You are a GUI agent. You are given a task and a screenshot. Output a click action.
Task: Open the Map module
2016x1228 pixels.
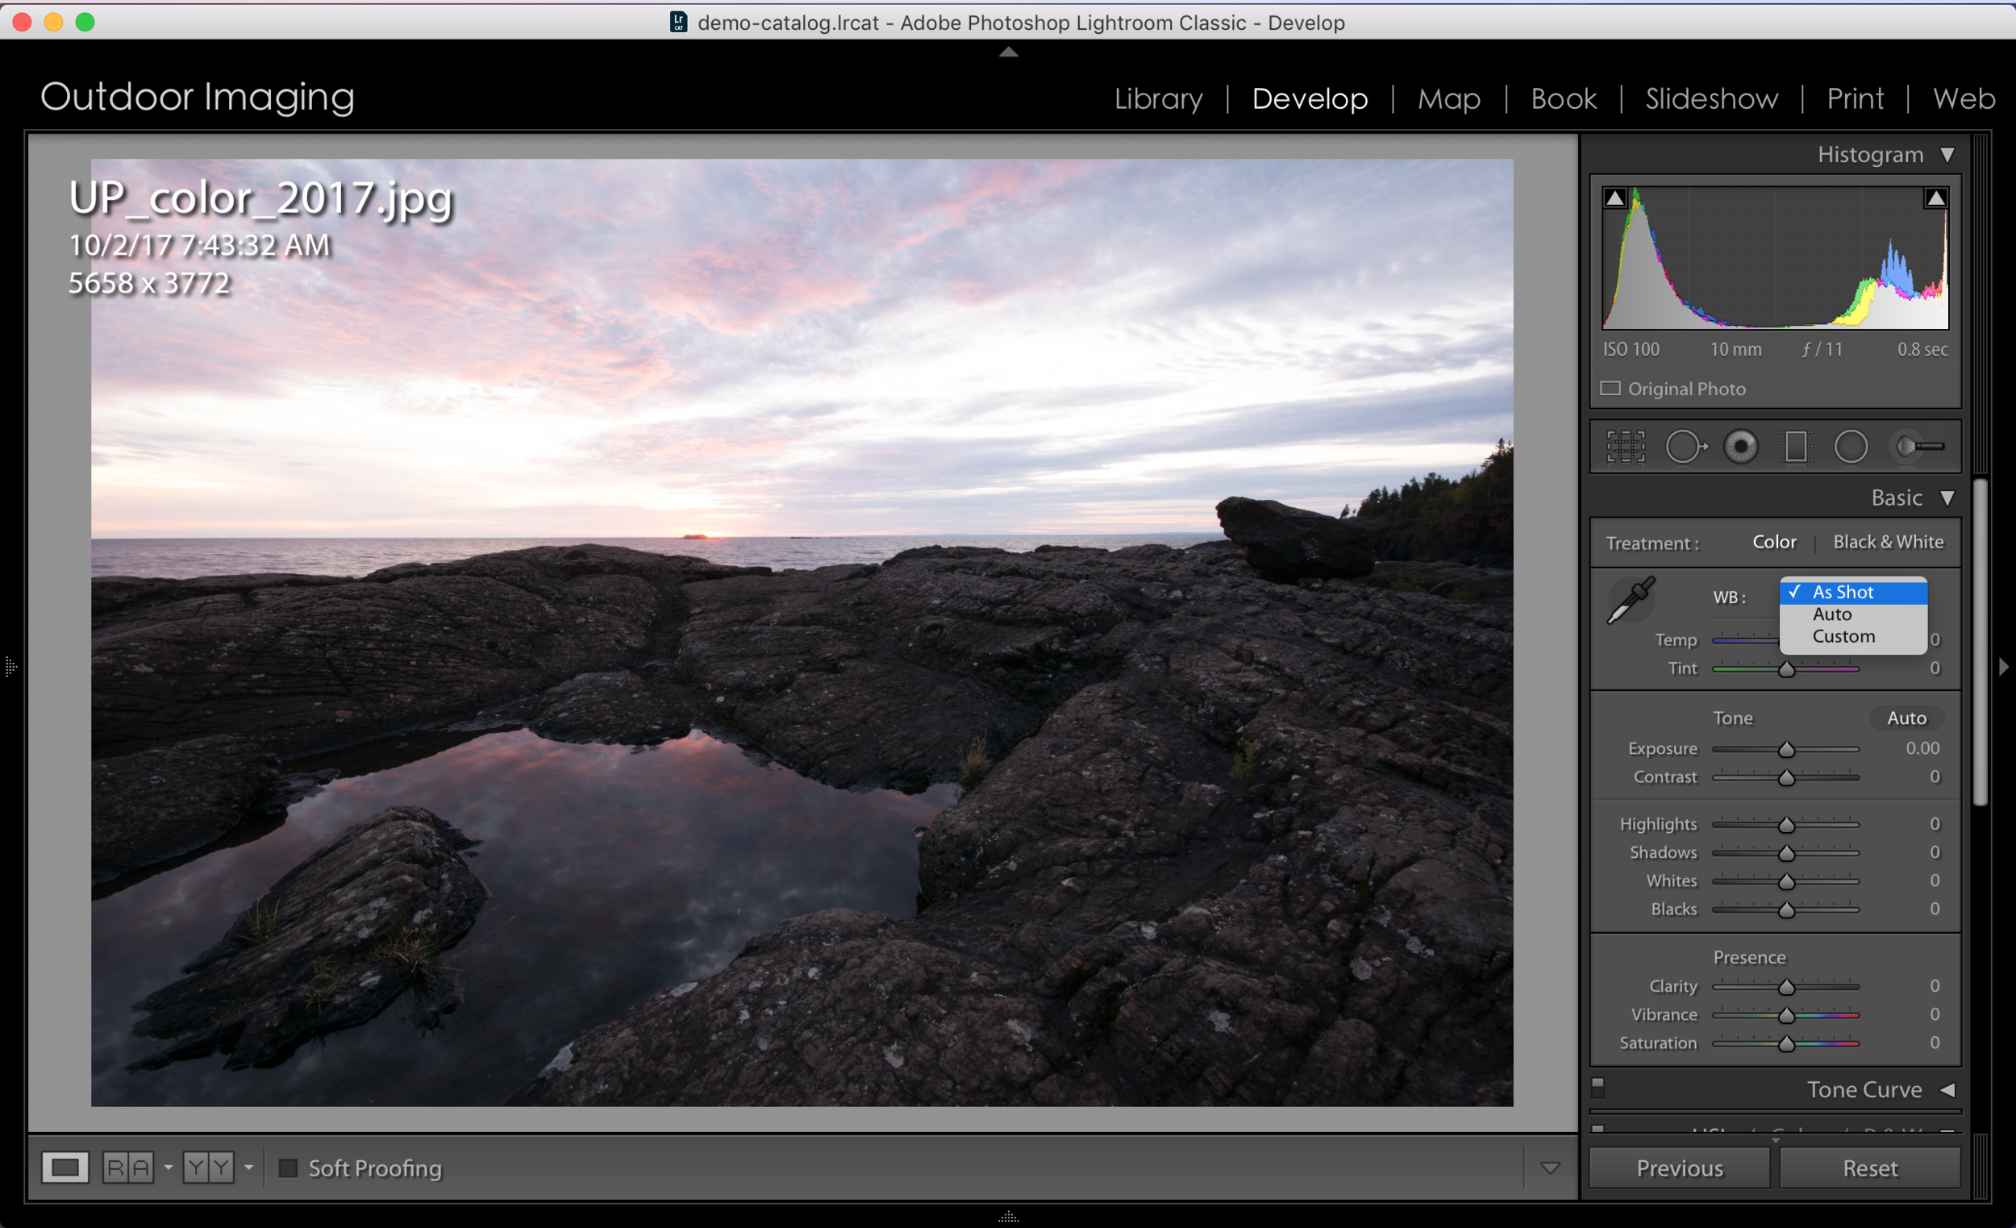pyautogui.click(x=1448, y=99)
